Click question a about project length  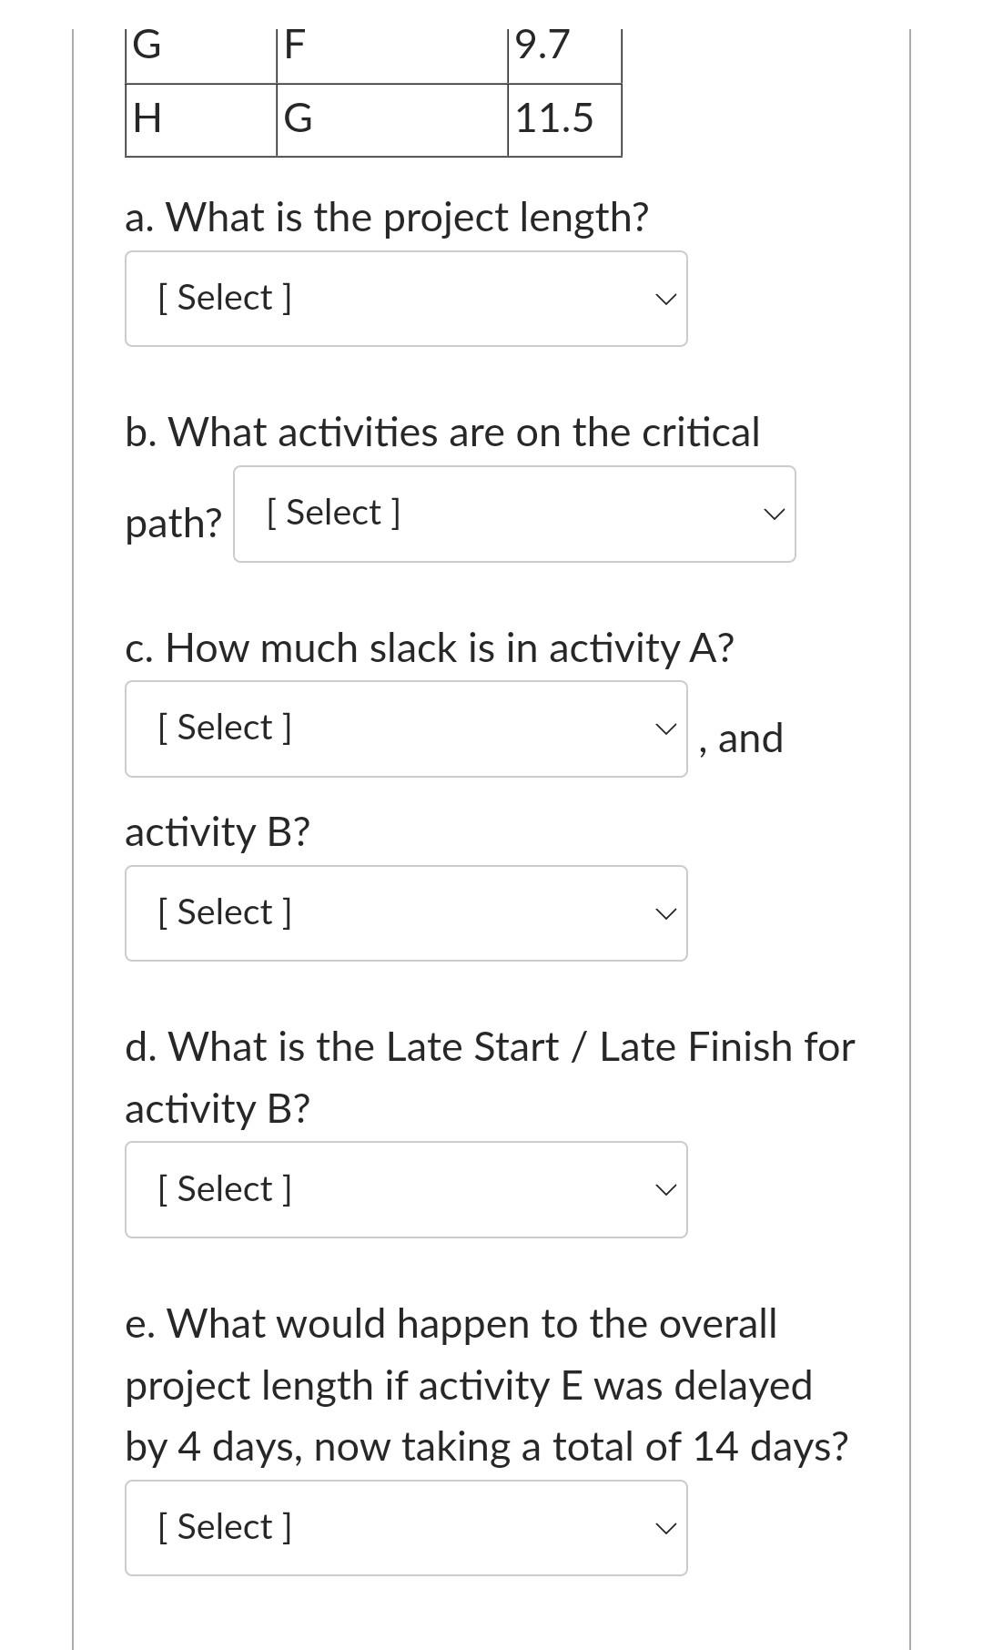(387, 216)
